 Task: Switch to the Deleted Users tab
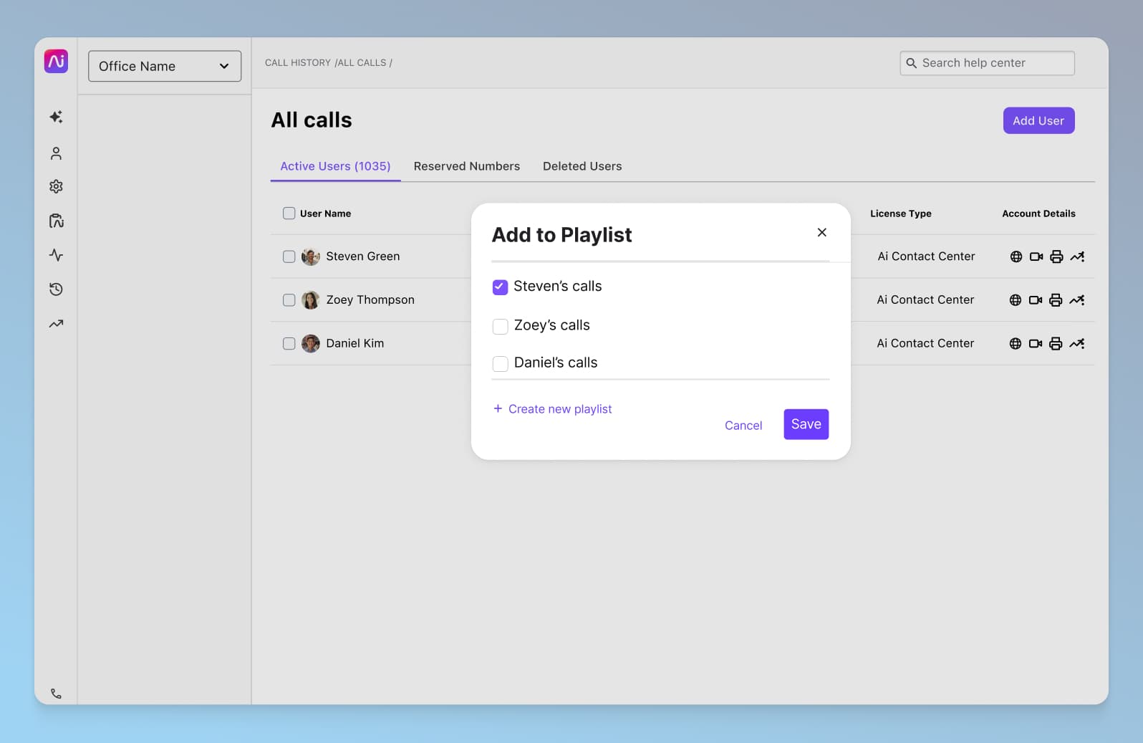click(x=582, y=166)
